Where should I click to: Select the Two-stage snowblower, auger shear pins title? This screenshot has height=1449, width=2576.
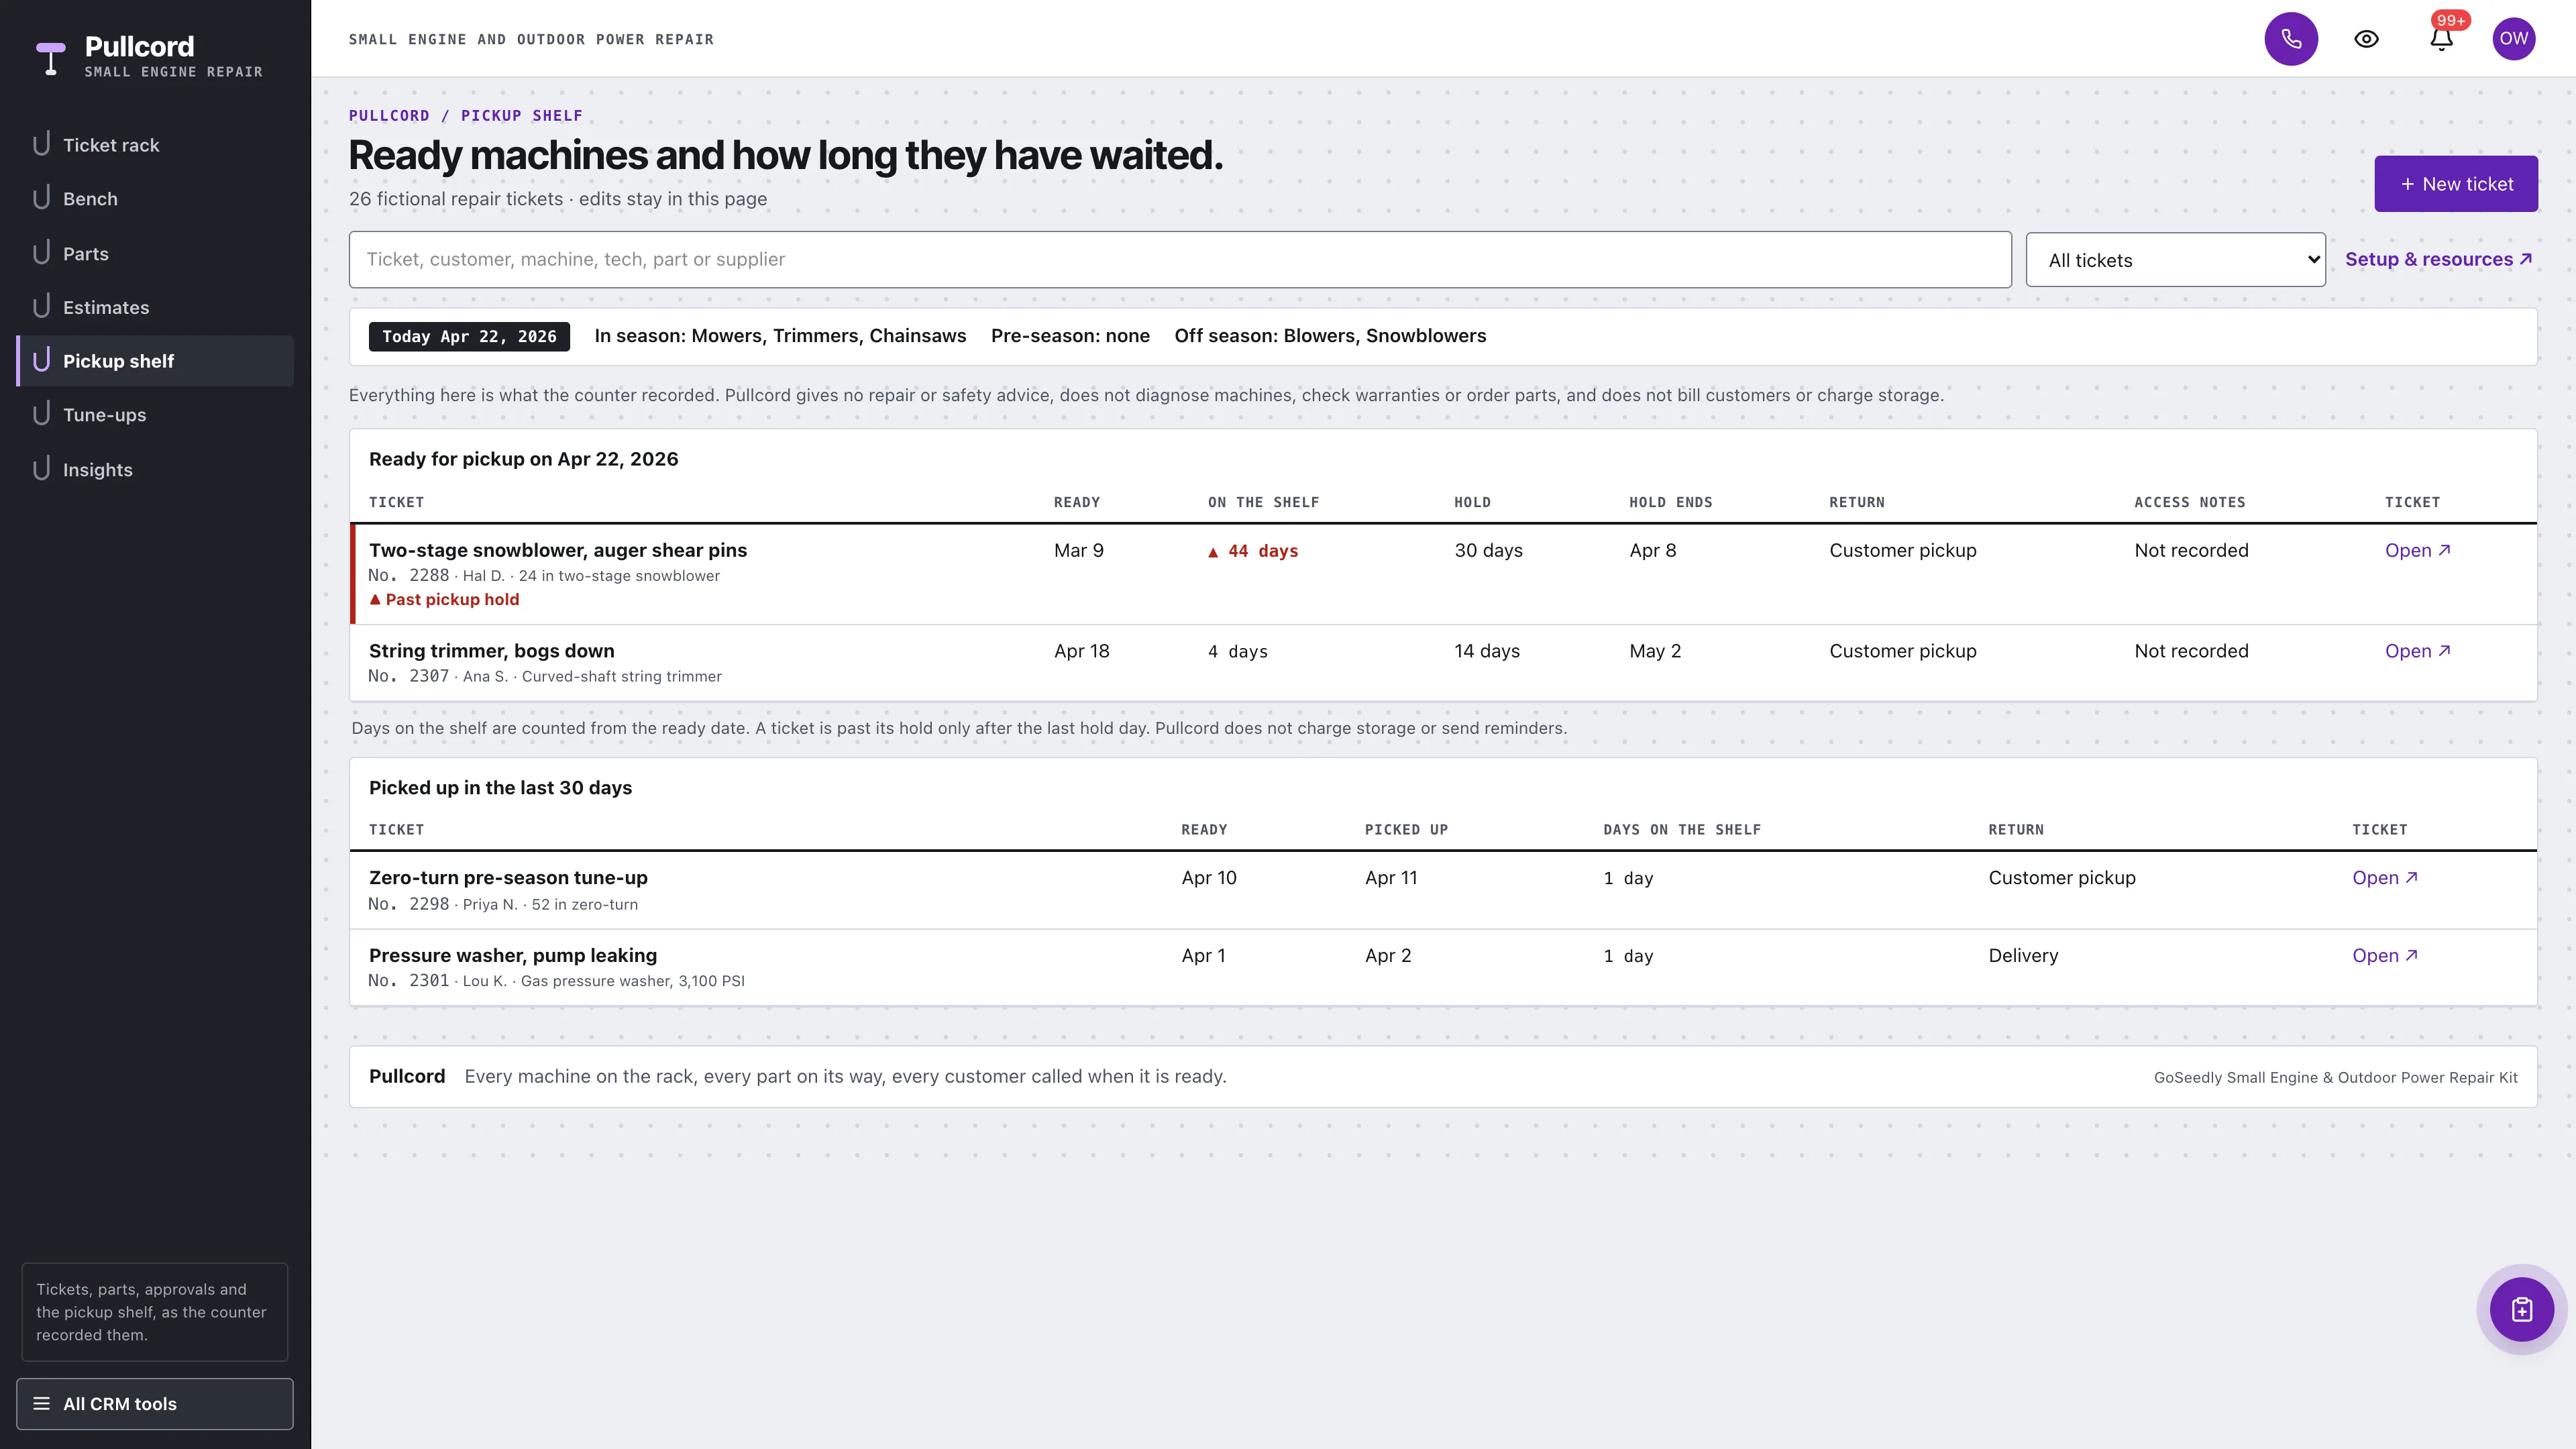click(558, 550)
